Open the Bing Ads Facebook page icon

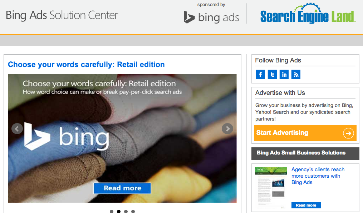click(260, 74)
